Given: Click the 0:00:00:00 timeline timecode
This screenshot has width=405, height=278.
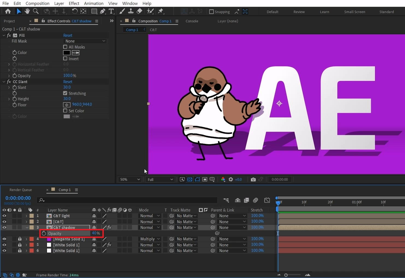Looking at the screenshot, I should pyautogui.click(x=18, y=198).
